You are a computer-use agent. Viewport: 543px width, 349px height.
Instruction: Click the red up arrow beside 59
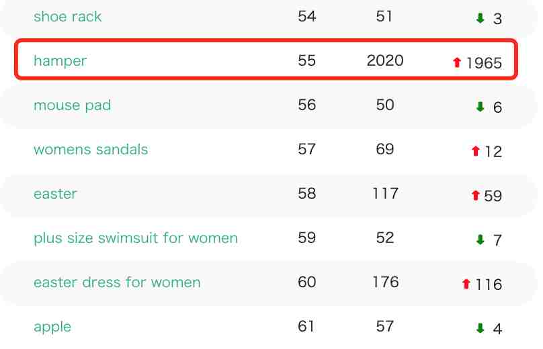[476, 195]
